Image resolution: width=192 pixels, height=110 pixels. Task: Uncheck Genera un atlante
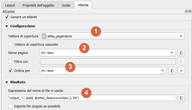[7, 17]
